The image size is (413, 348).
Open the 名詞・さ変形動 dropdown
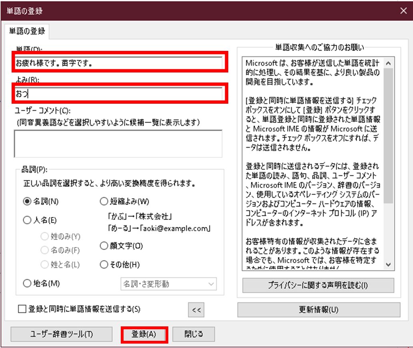point(168,284)
